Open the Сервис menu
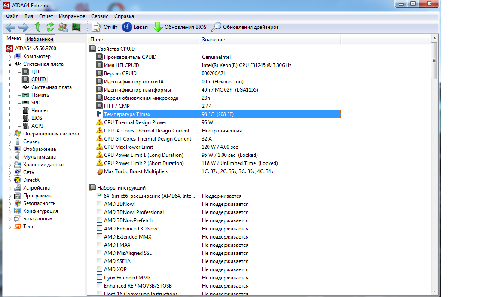 (x=100, y=16)
